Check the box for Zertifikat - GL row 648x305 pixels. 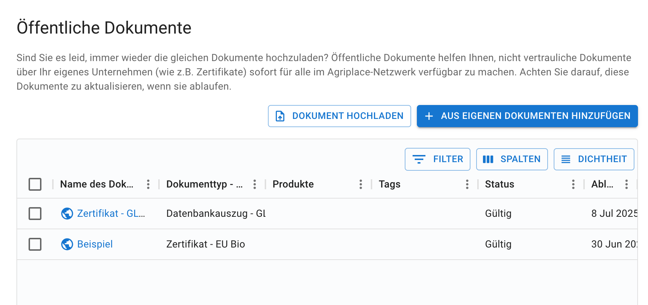[35, 214]
